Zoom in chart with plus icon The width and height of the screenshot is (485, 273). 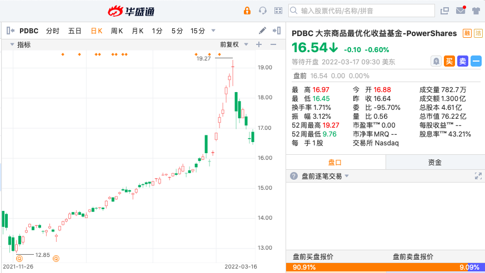[x=259, y=44]
